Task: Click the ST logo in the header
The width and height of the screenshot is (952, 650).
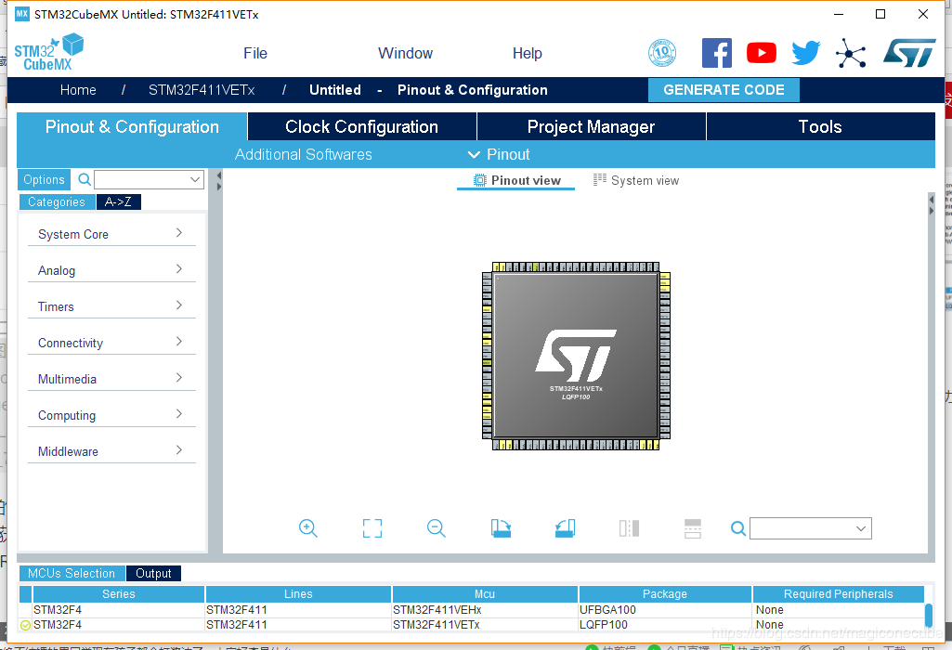Action: tap(909, 53)
